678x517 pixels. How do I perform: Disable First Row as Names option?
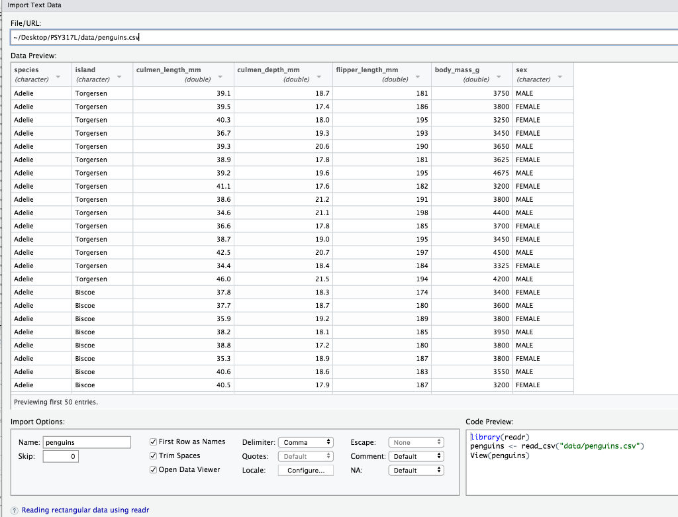click(154, 442)
